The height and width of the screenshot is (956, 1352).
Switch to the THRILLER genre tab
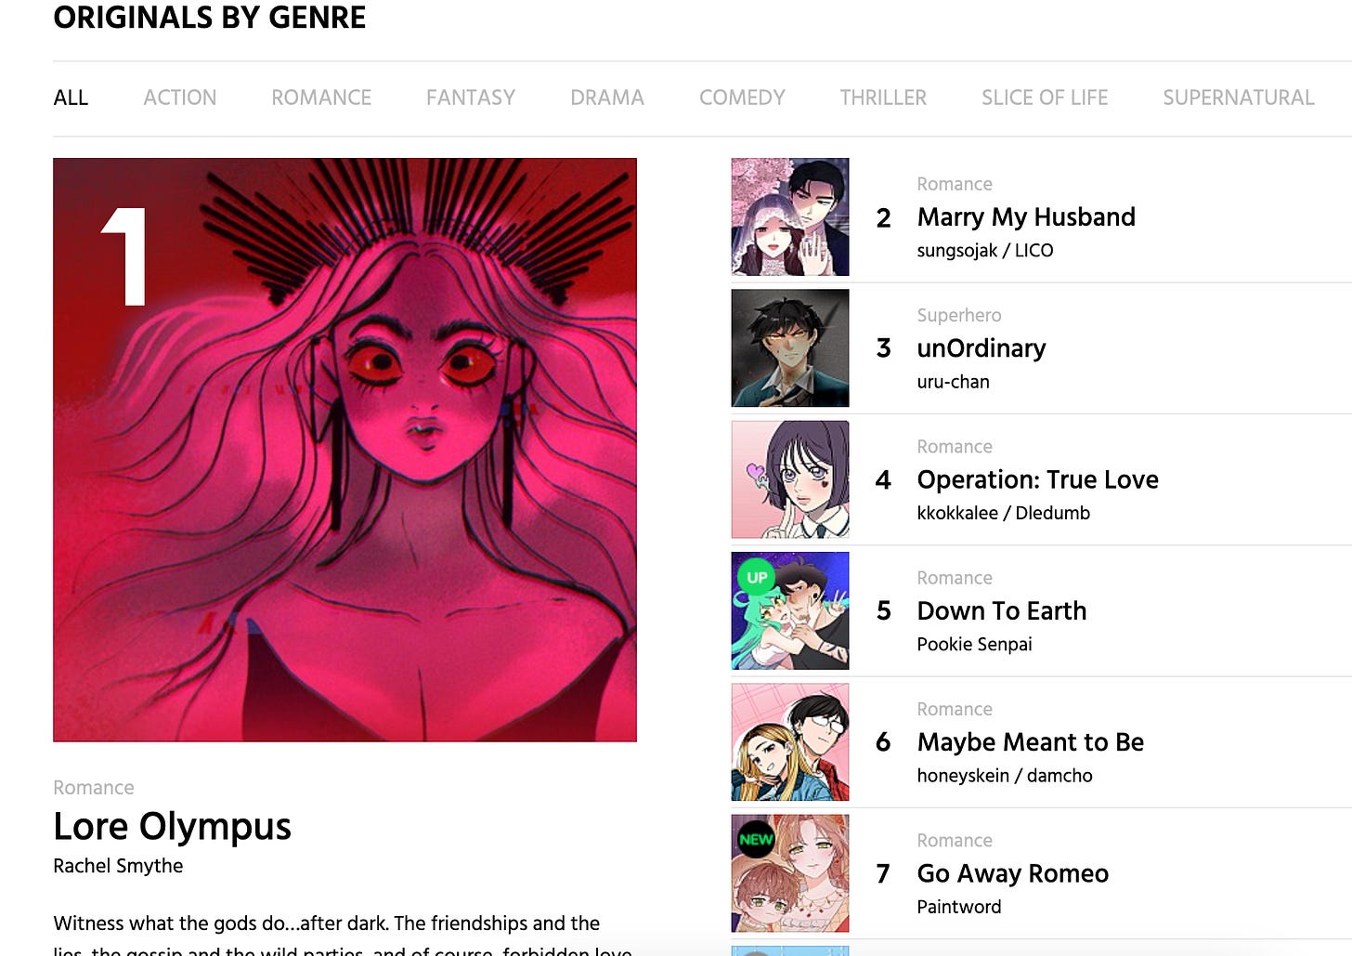[883, 98]
